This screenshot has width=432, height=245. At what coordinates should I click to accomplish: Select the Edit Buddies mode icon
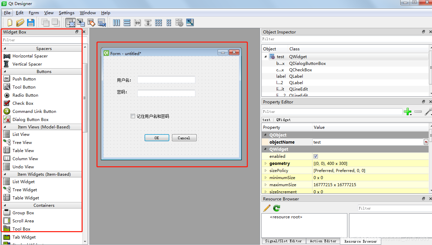pos(91,23)
